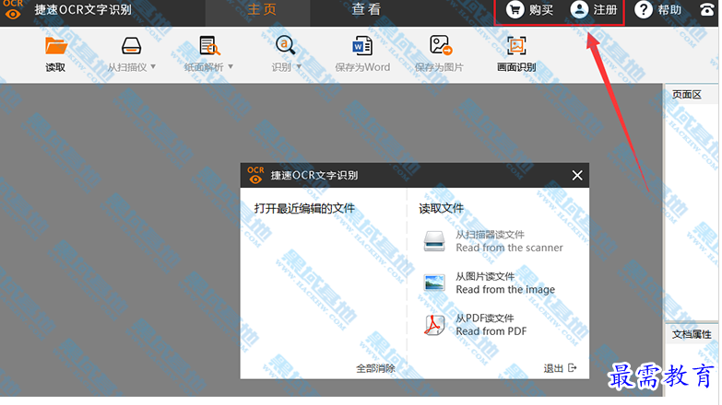Click the OCR logo in dialog title bar
Image resolution: width=722 pixels, height=405 pixels.
point(255,175)
